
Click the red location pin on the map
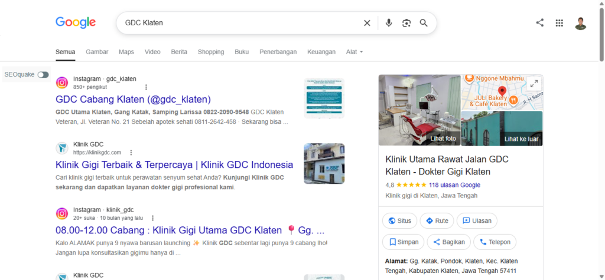tap(502, 91)
